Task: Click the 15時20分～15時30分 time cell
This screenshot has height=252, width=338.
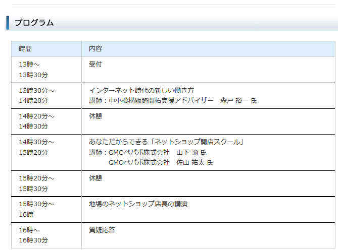Action: pos(46,183)
